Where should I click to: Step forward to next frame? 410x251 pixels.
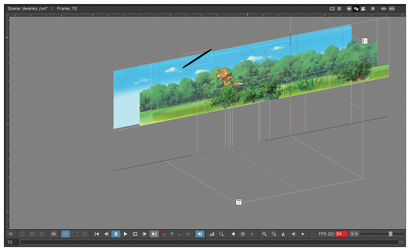[144, 234]
